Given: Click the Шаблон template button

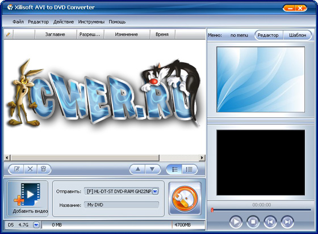Looking at the screenshot, I should point(298,35).
